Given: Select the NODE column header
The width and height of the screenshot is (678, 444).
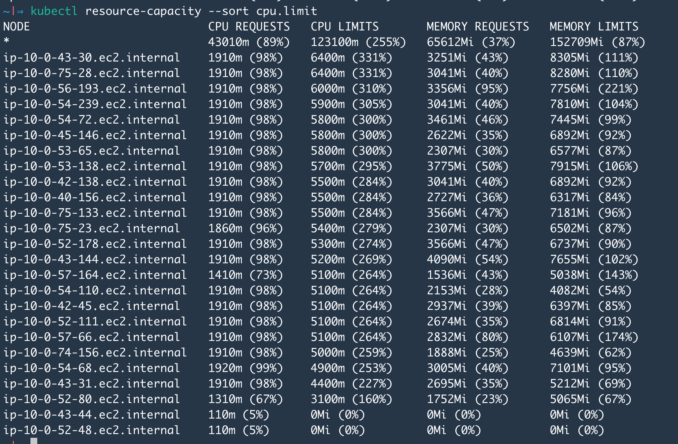Looking at the screenshot, I should [17, 26].
